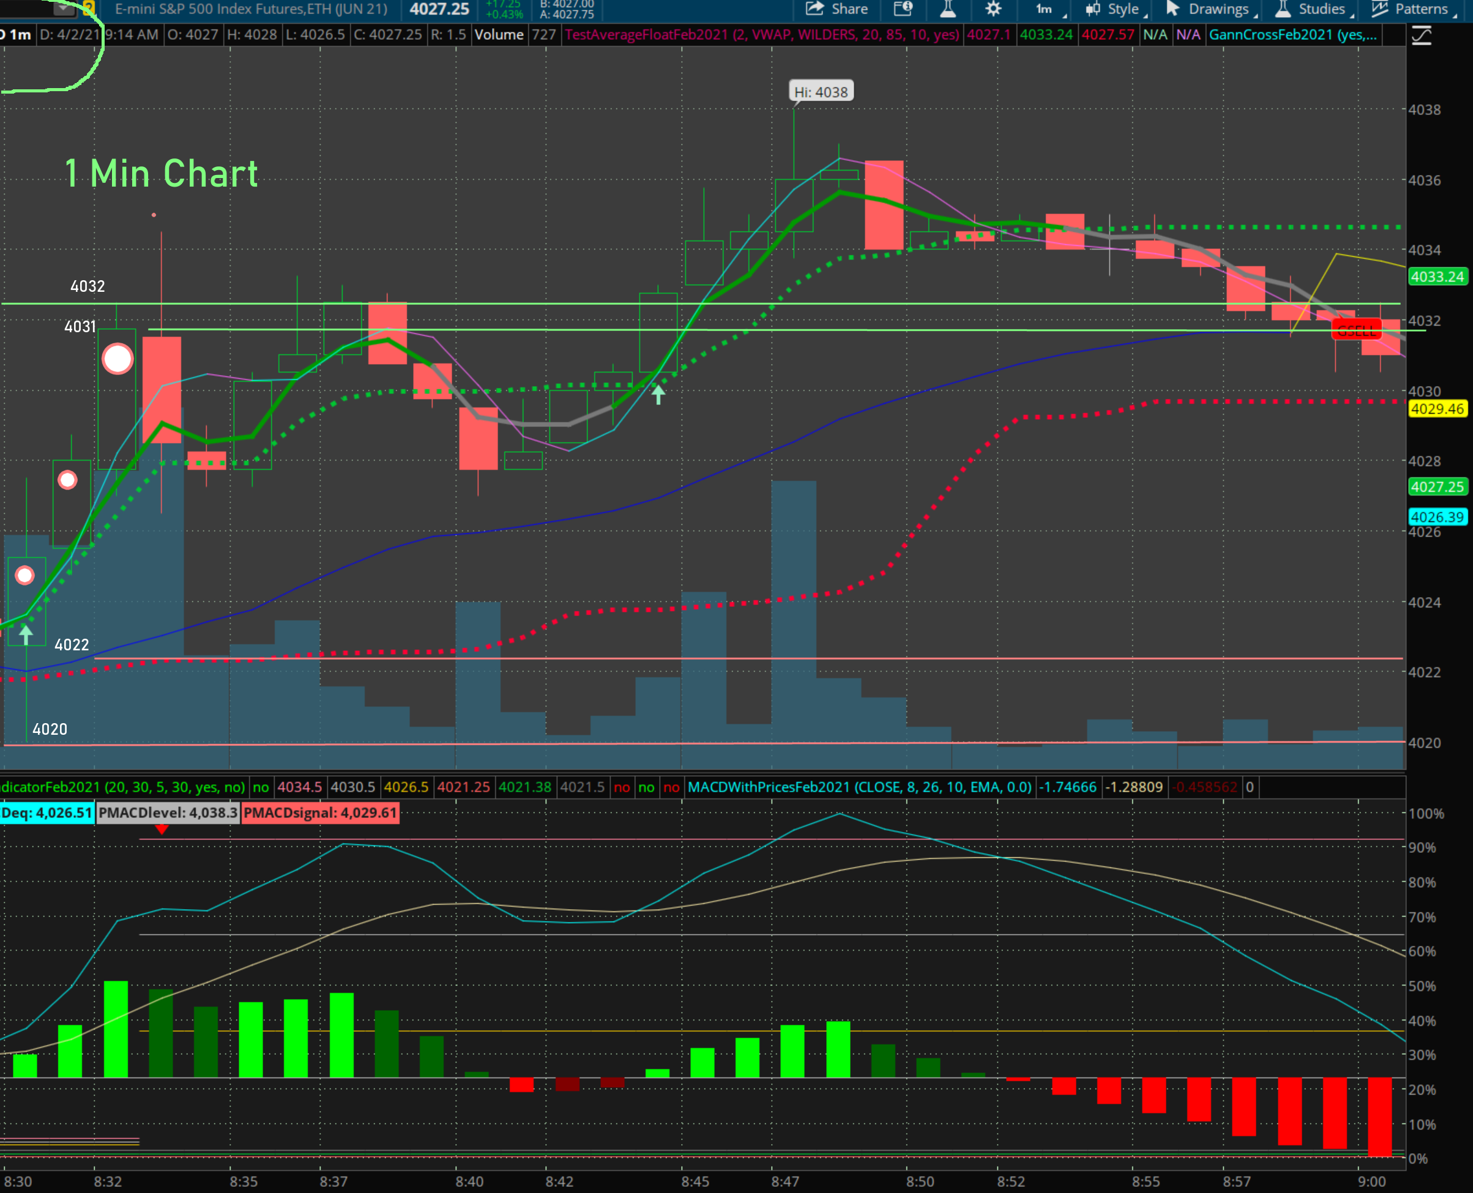Click the large white signal dot near 4031
The width and height of the screenshot is (1473, 1193).
[x=117, y=359]
